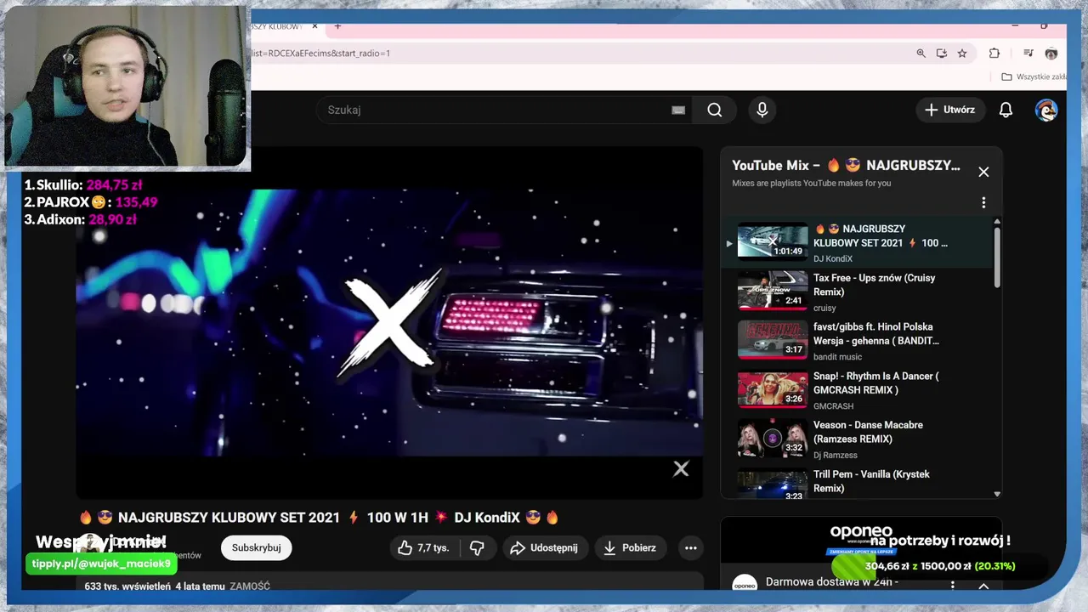This screenshot has height=612, width=1088.
Task: Click the 633 tys. wyświetleń view count
Action: [x=127, y=586]
